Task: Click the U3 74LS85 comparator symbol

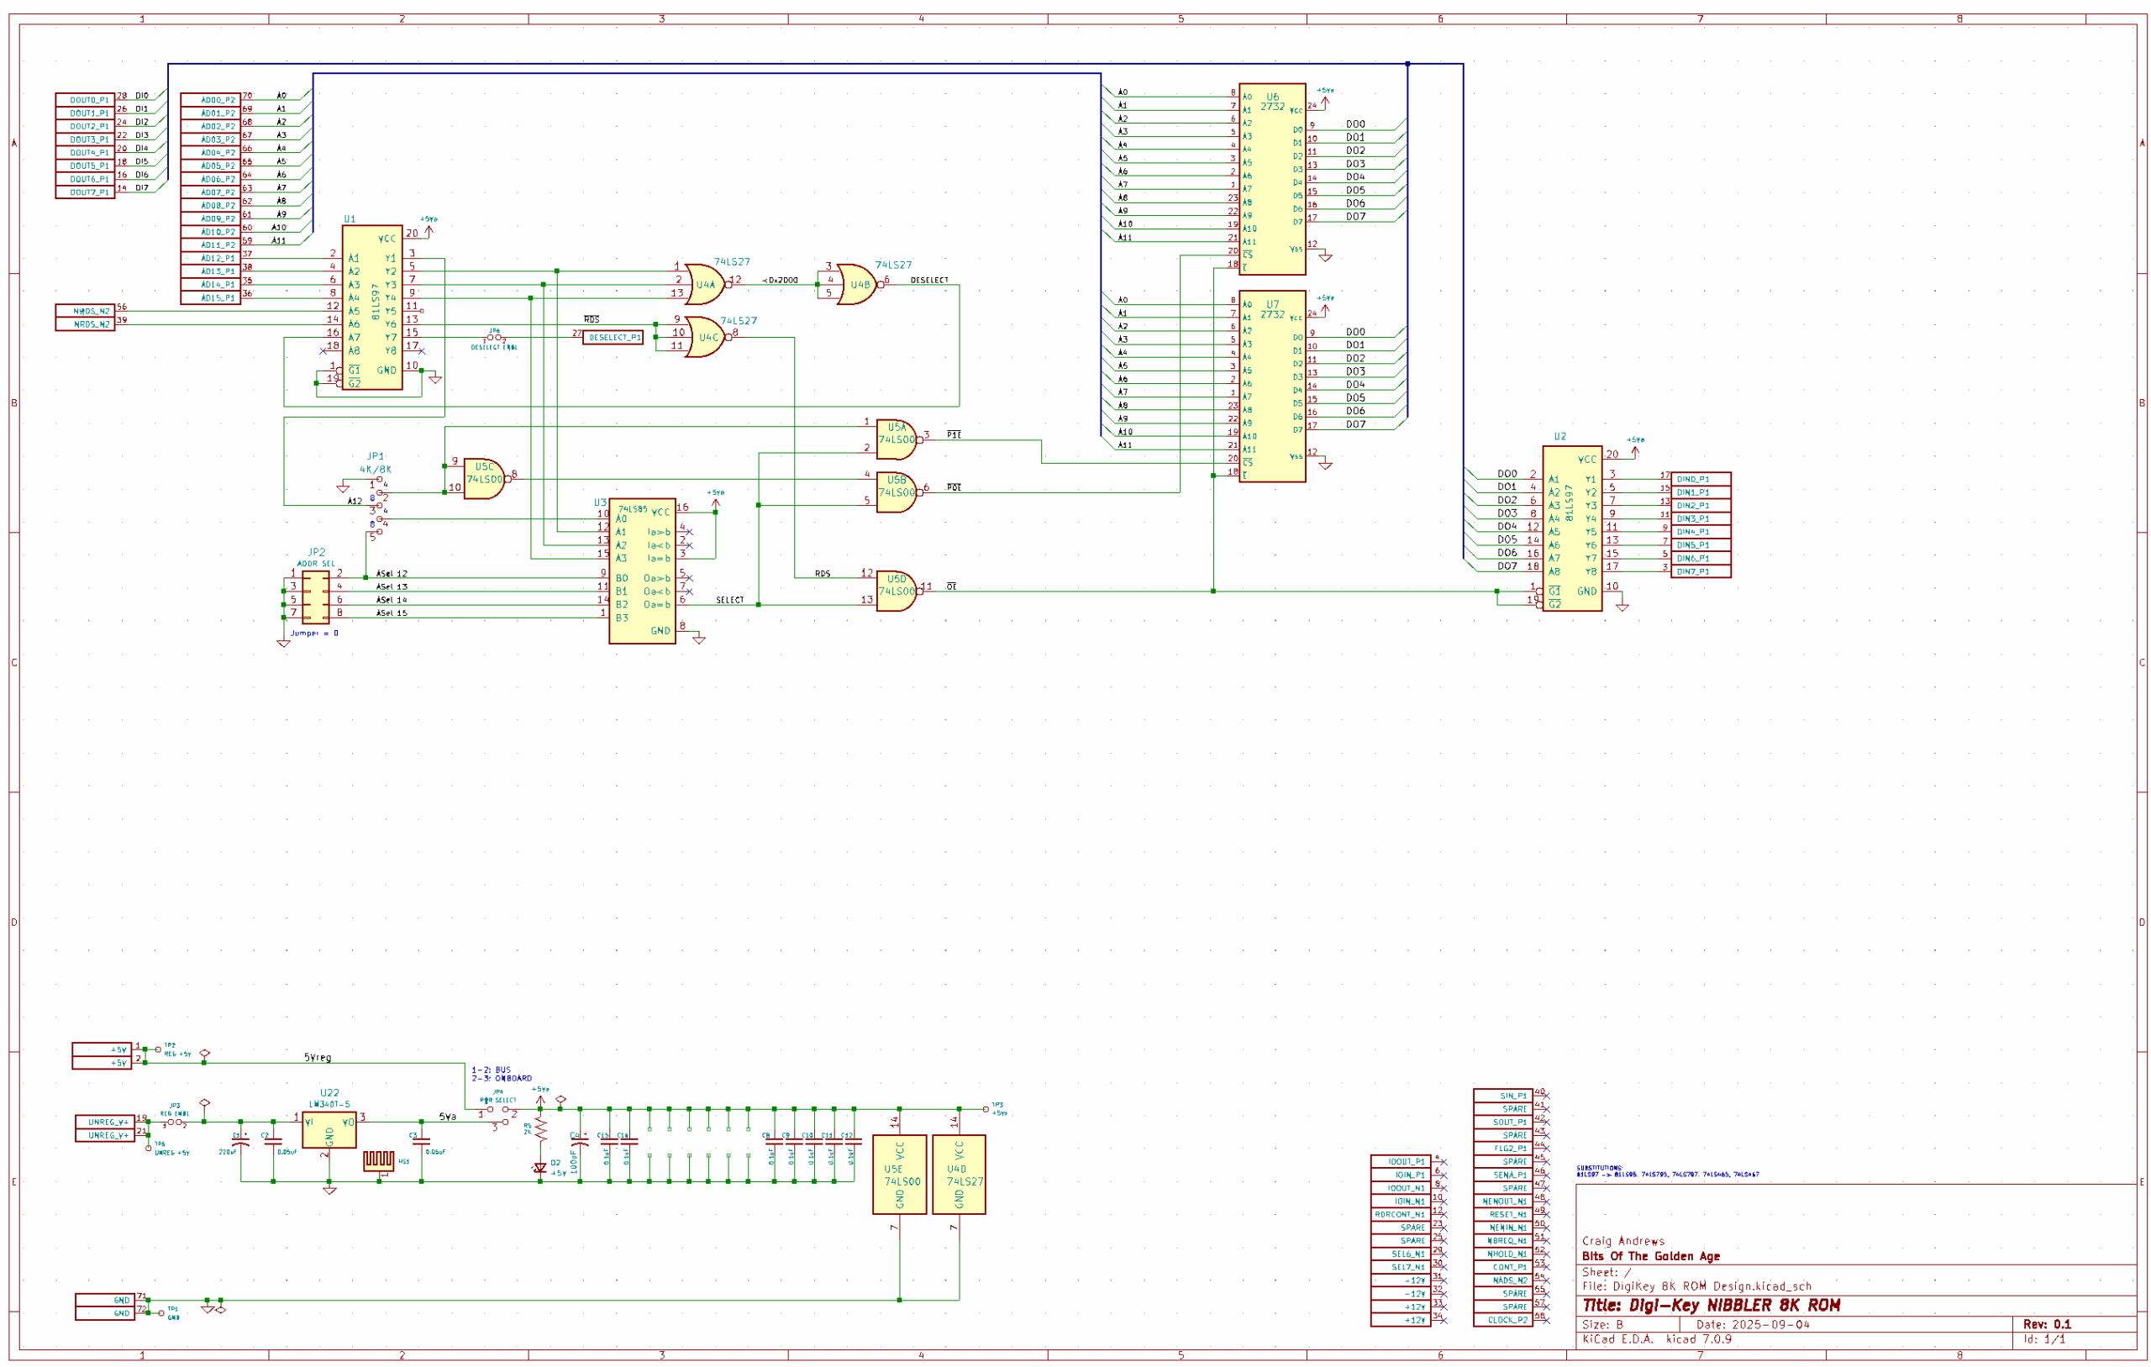Action: 641,572
